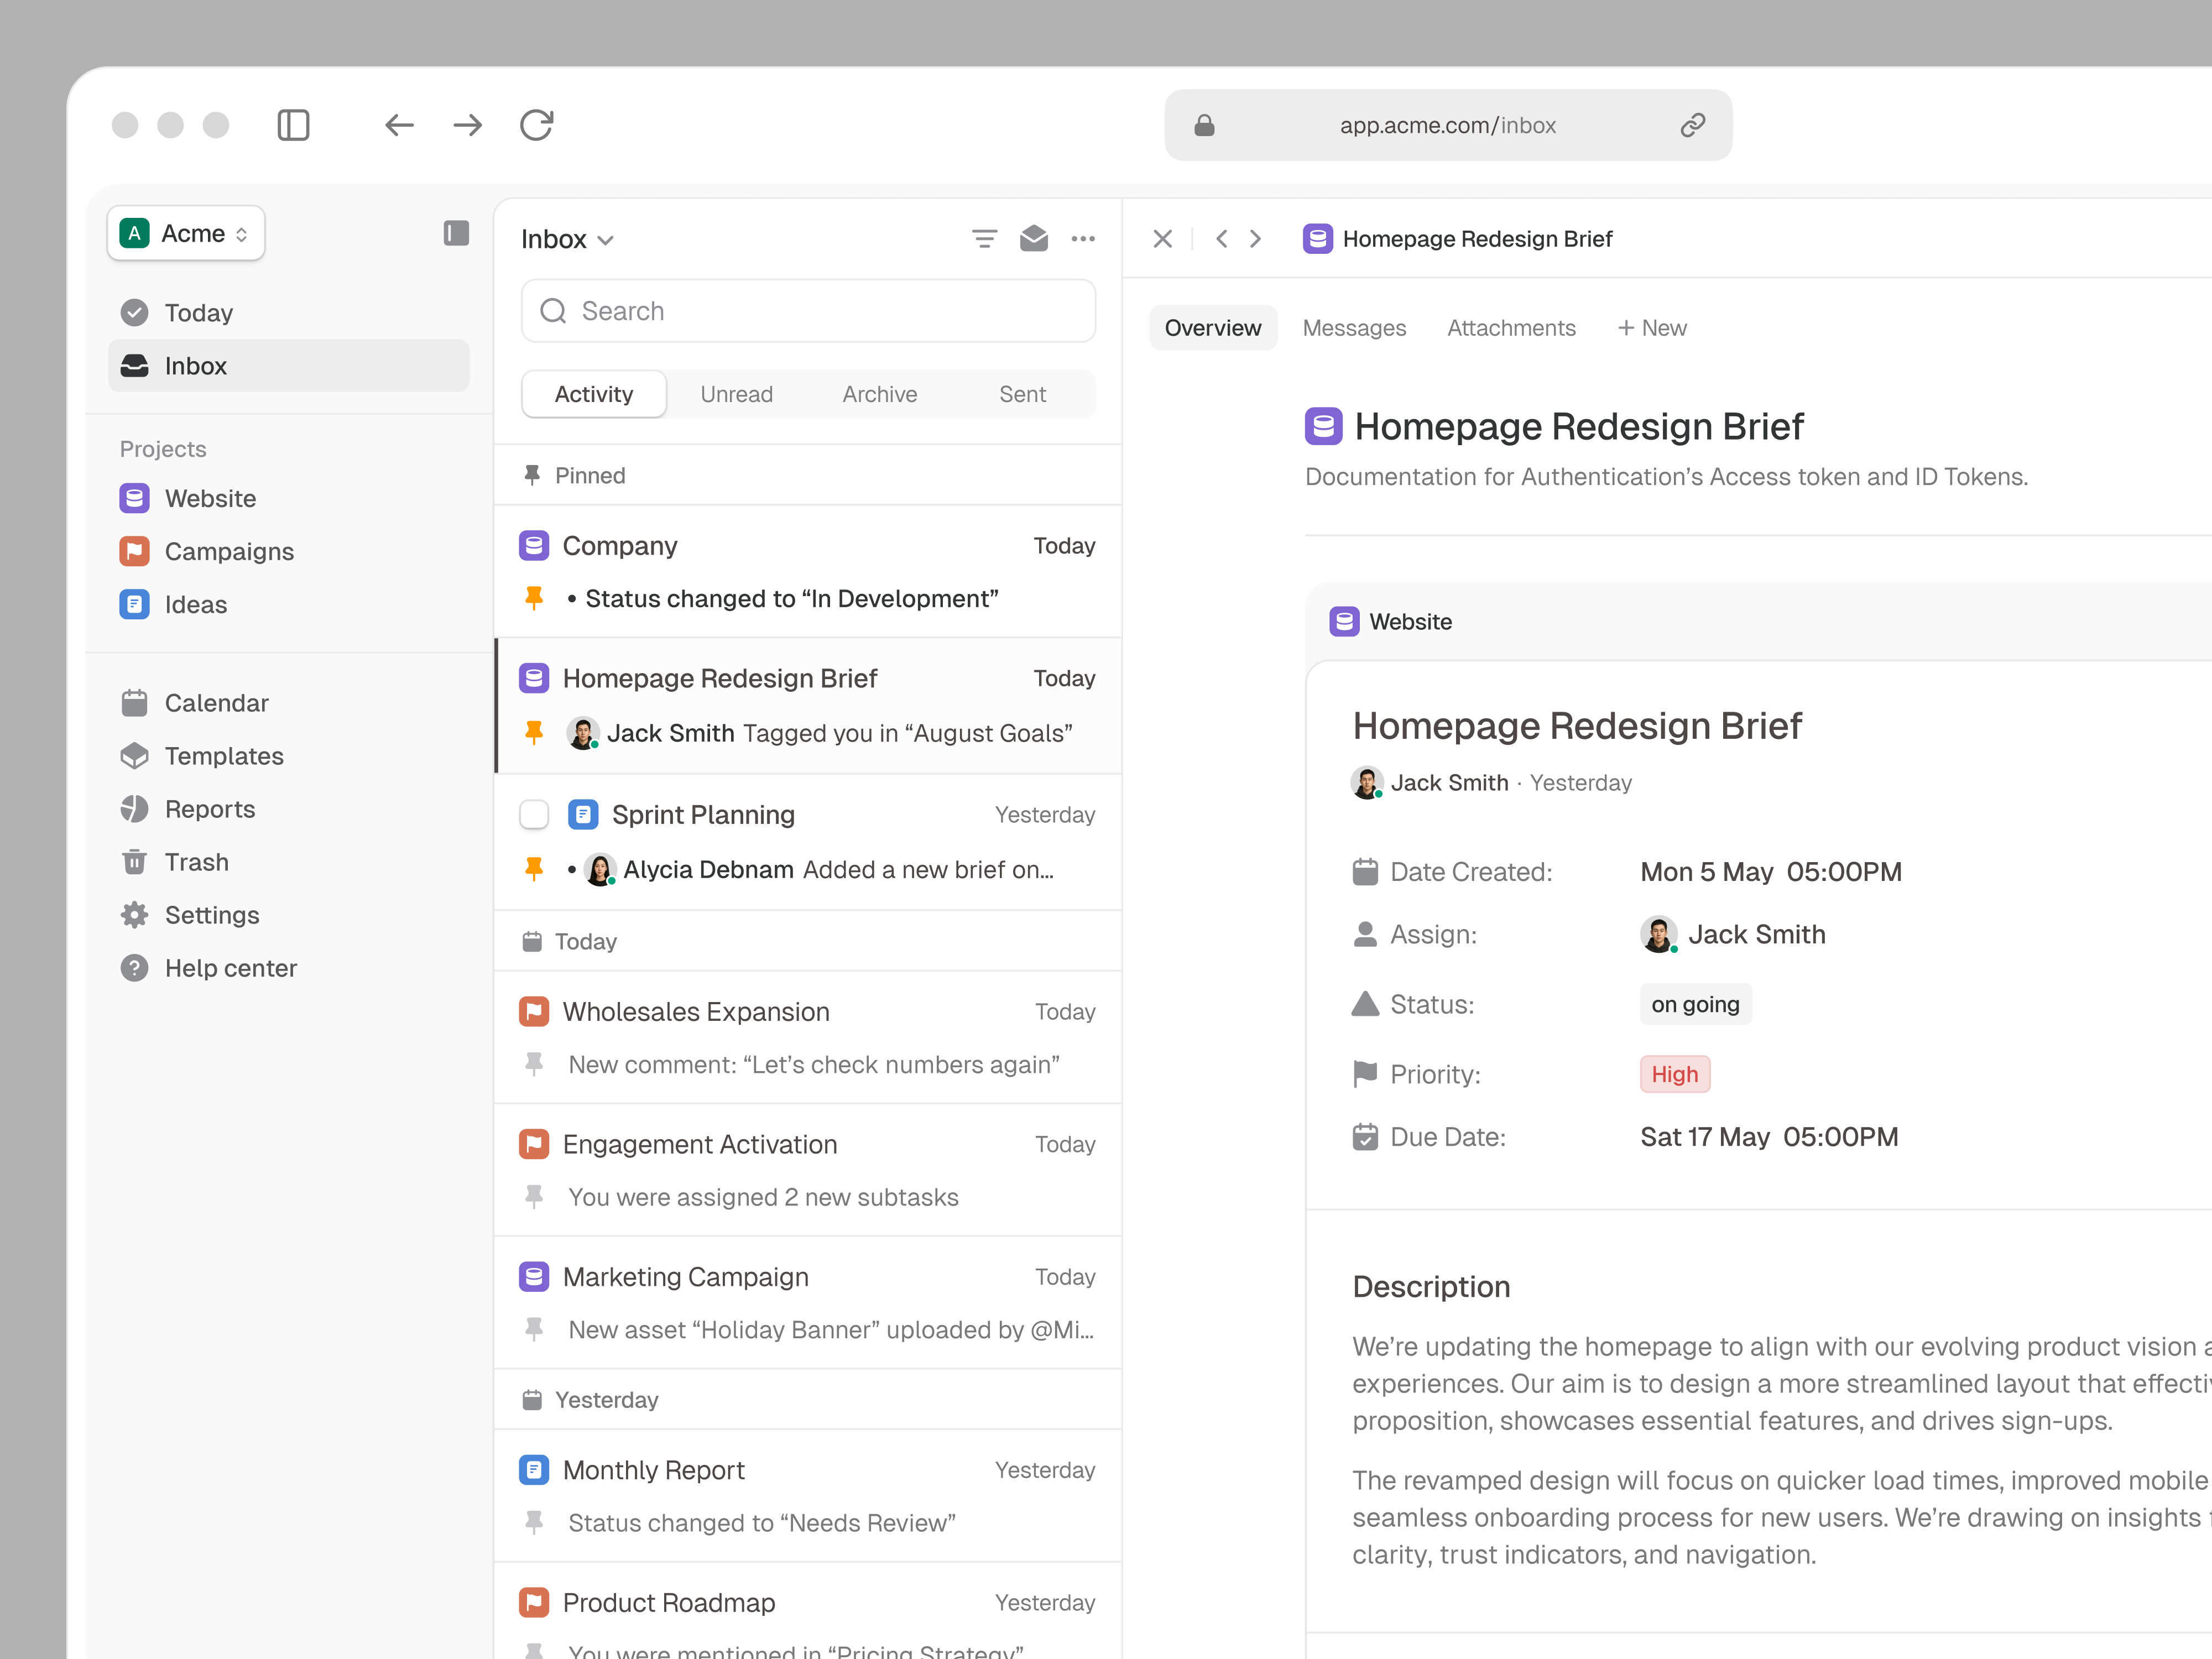Open the three-dot options menu
Screen dimensions: 2212x1659
(x=1084, y=239)
